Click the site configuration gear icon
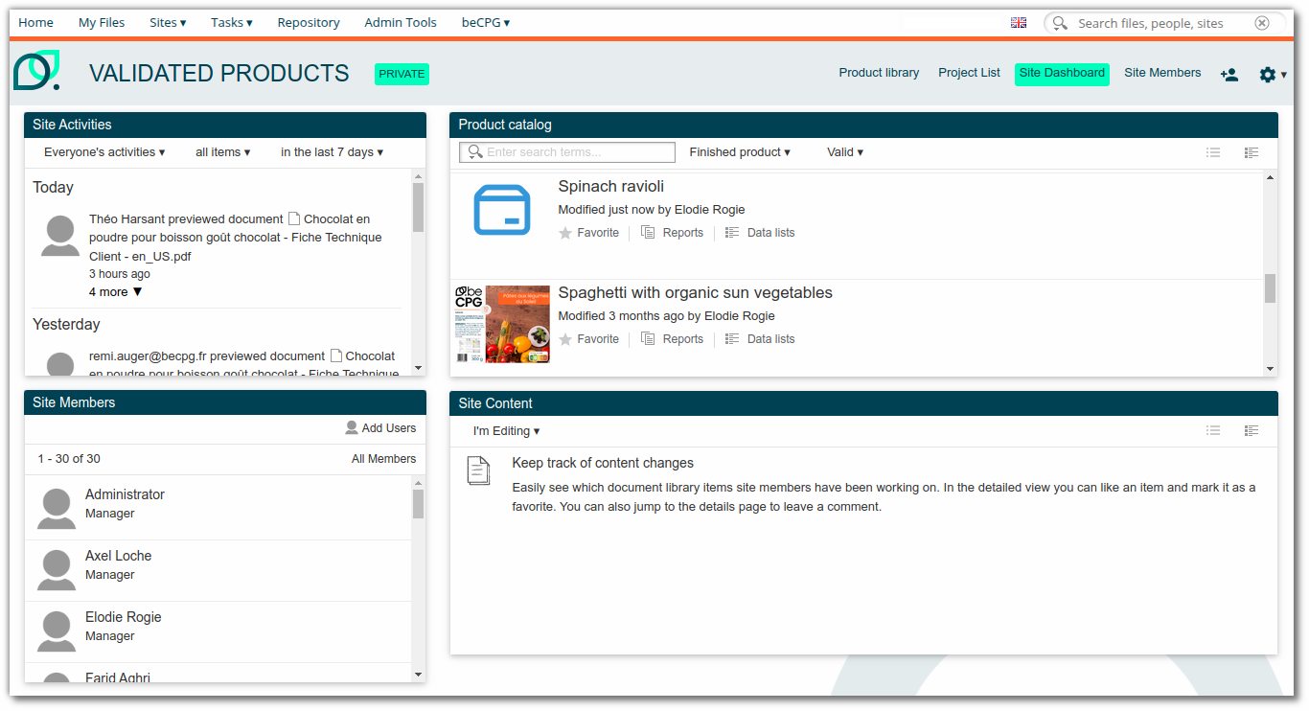This screenshot has height=711, width=1309. coord(1267,74)
